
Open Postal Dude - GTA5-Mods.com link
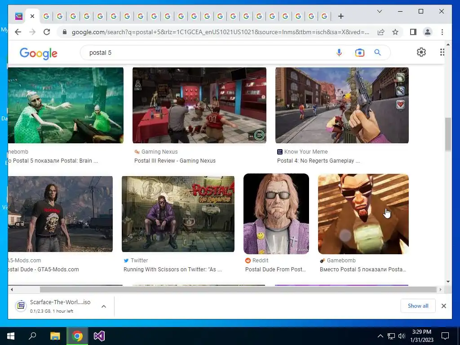coord(44,270)
